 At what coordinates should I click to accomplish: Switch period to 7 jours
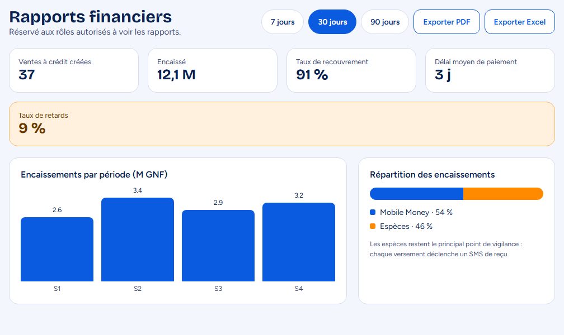(x=283, y=22)
